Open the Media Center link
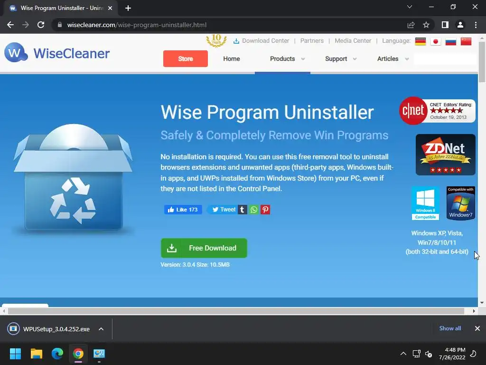The height and width of the screenshot is (365, 486). (353, 41)
